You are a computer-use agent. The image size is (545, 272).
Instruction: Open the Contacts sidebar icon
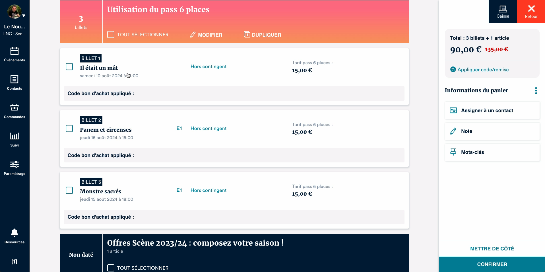click(15, 79)
